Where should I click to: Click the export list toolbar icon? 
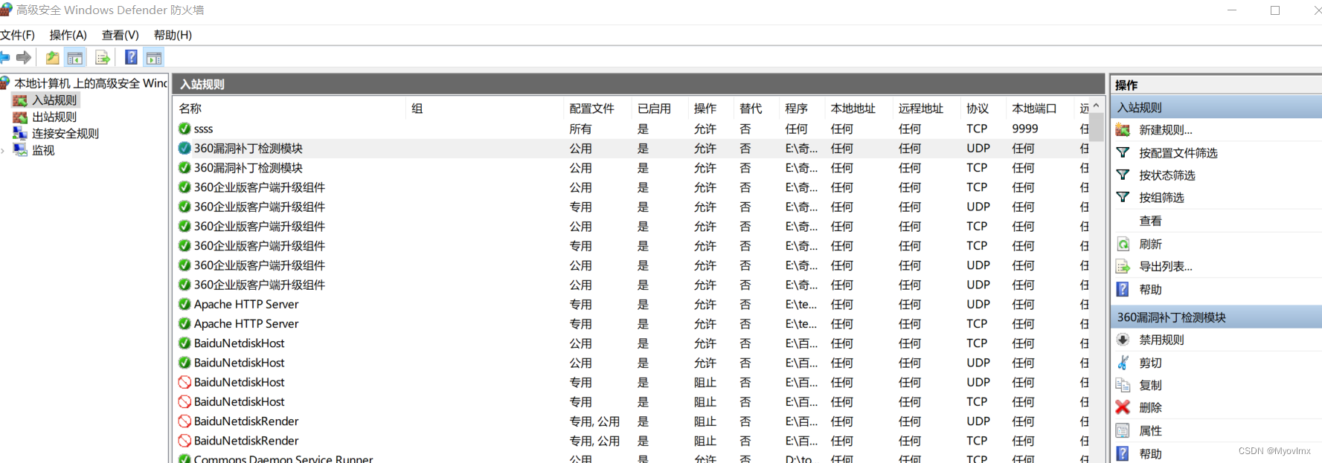click(102, 57)
